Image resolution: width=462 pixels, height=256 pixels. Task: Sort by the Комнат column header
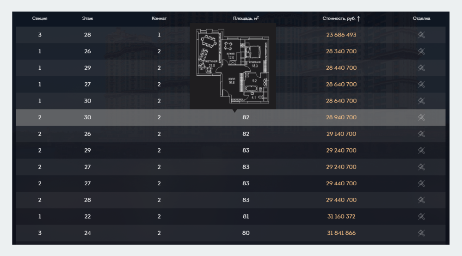click(159, 18)
